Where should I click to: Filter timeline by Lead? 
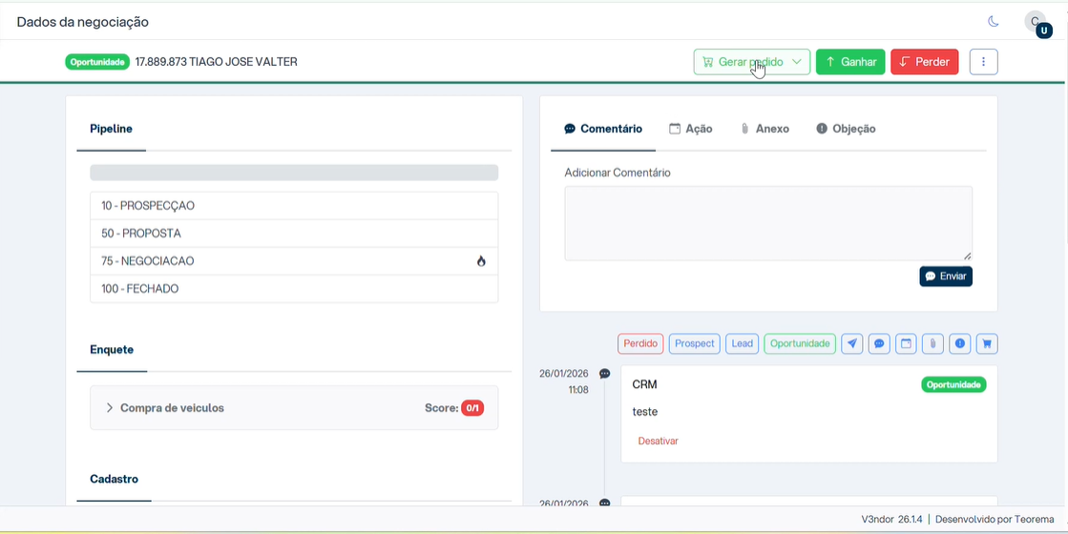742,343
